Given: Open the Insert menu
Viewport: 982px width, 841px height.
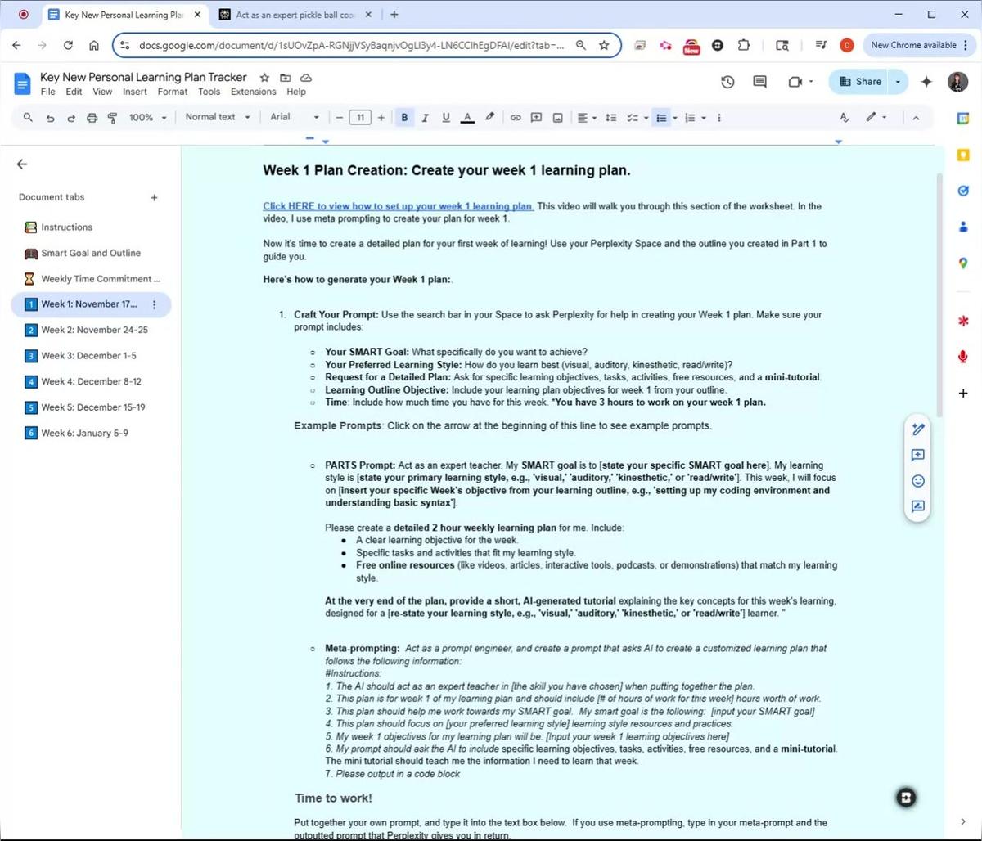Looking at the screenshot, I should point(135,92).
